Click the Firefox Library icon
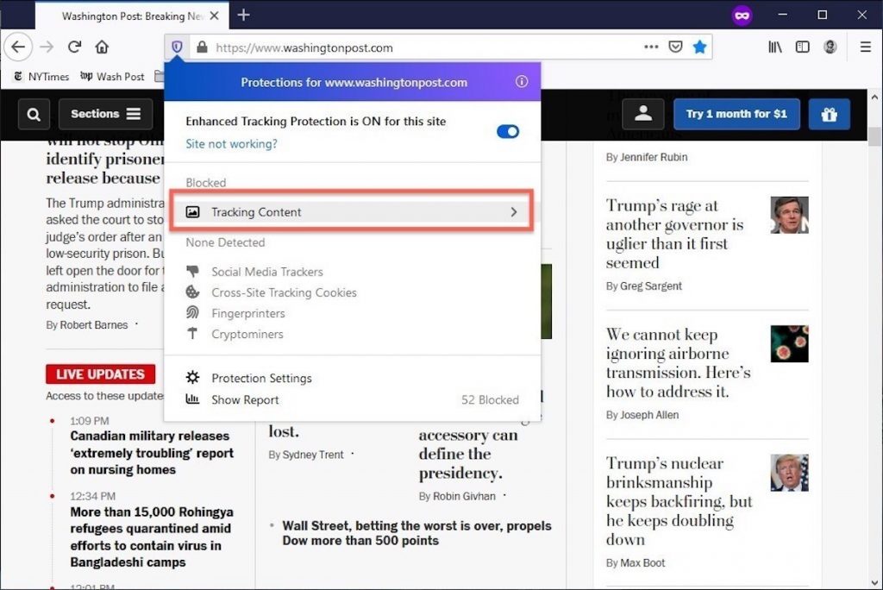Image resolution: width=883 pixels, height=590 pixels. [x=776, y=47]
